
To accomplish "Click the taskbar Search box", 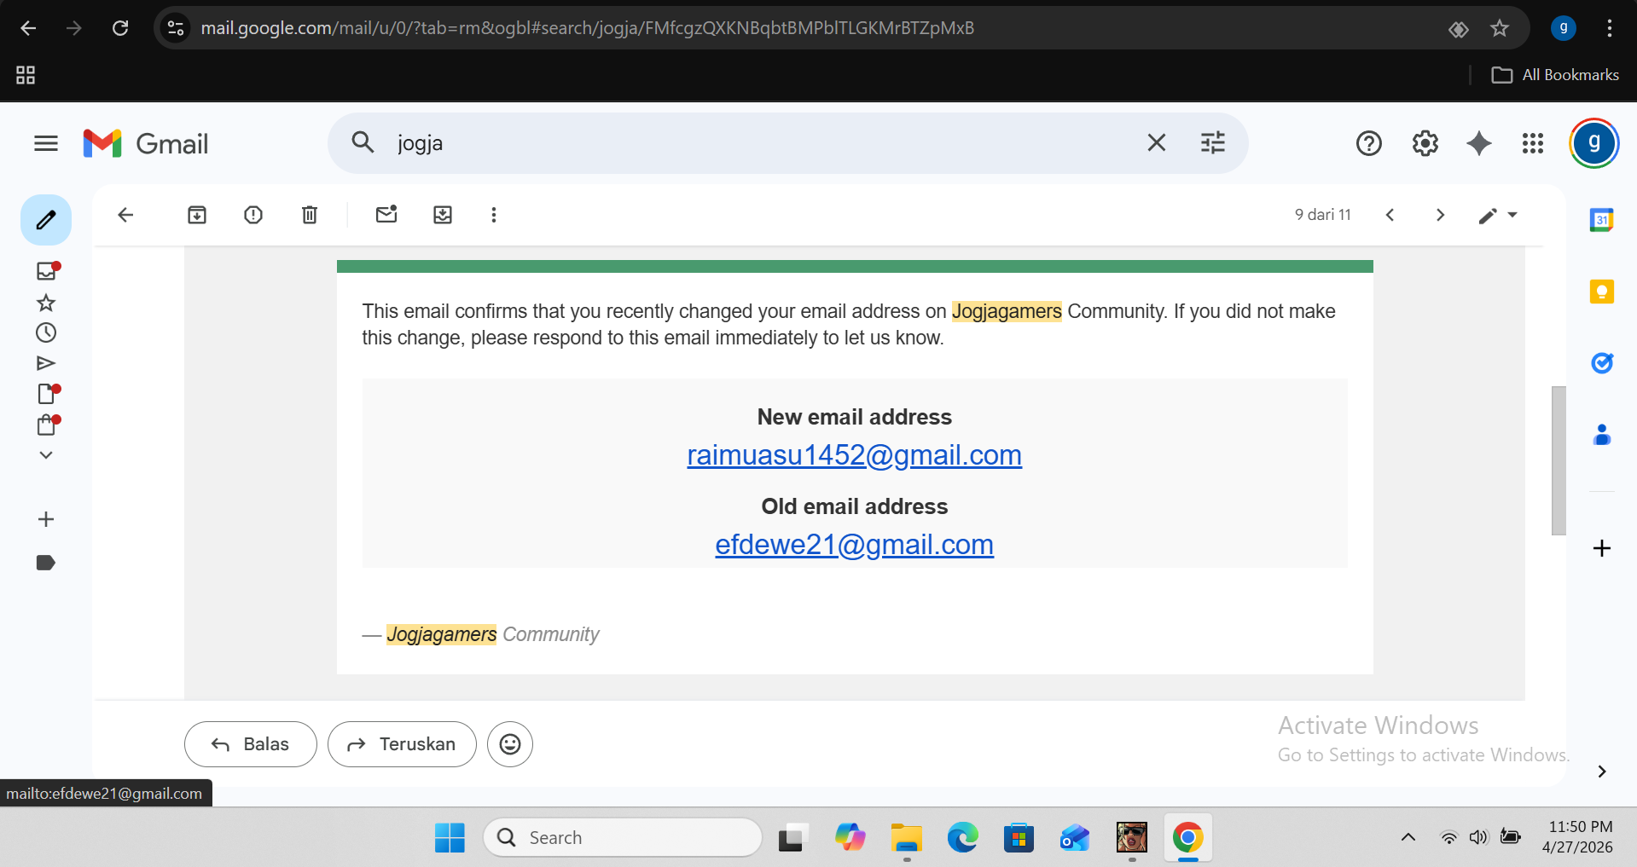I will tap(622, 837).
